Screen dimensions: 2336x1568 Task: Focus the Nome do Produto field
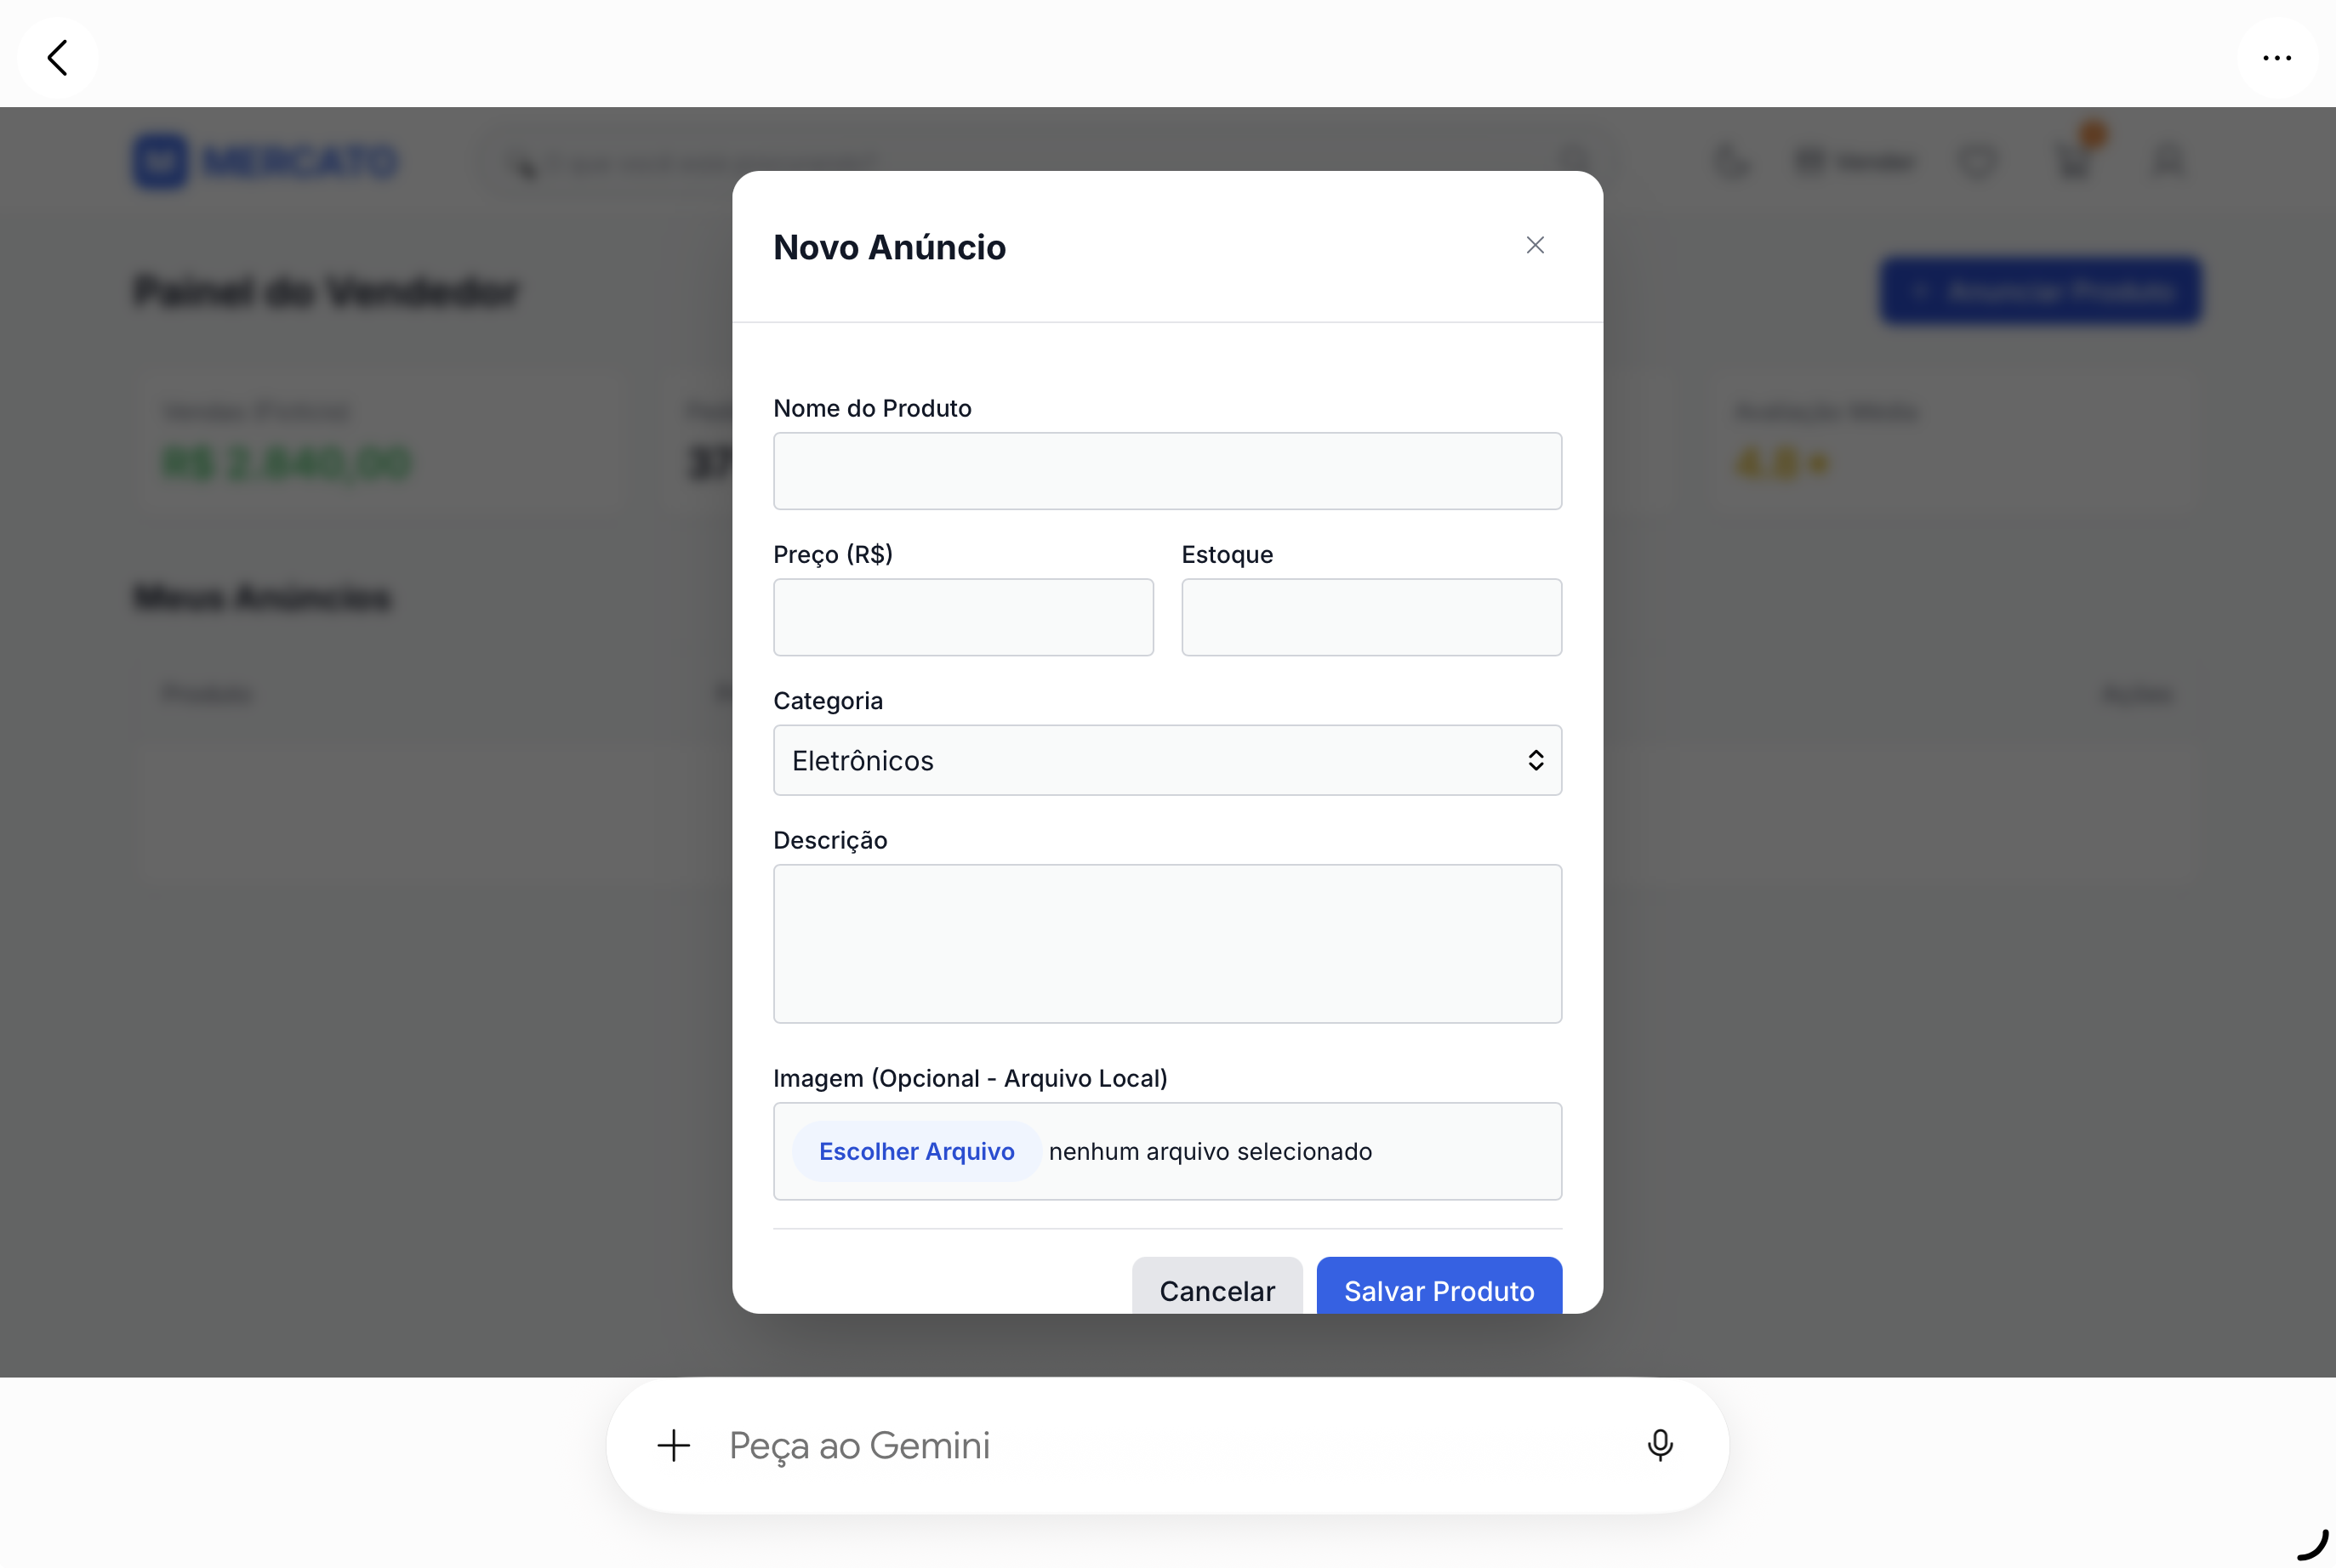click(1166, 471)
